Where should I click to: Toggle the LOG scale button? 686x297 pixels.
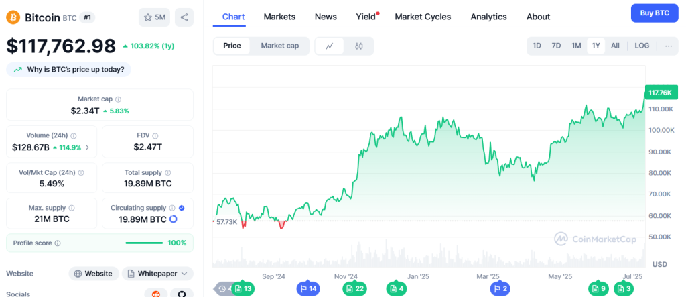(642, 46)
